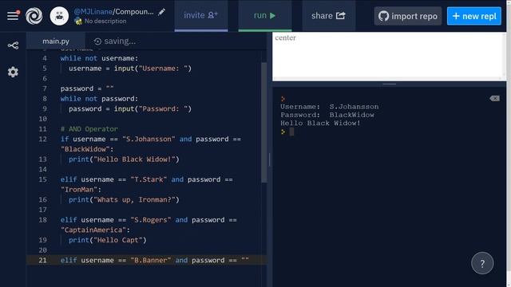Create a new repl
This screenshot has width=511, height=287.
coord(473,16)
